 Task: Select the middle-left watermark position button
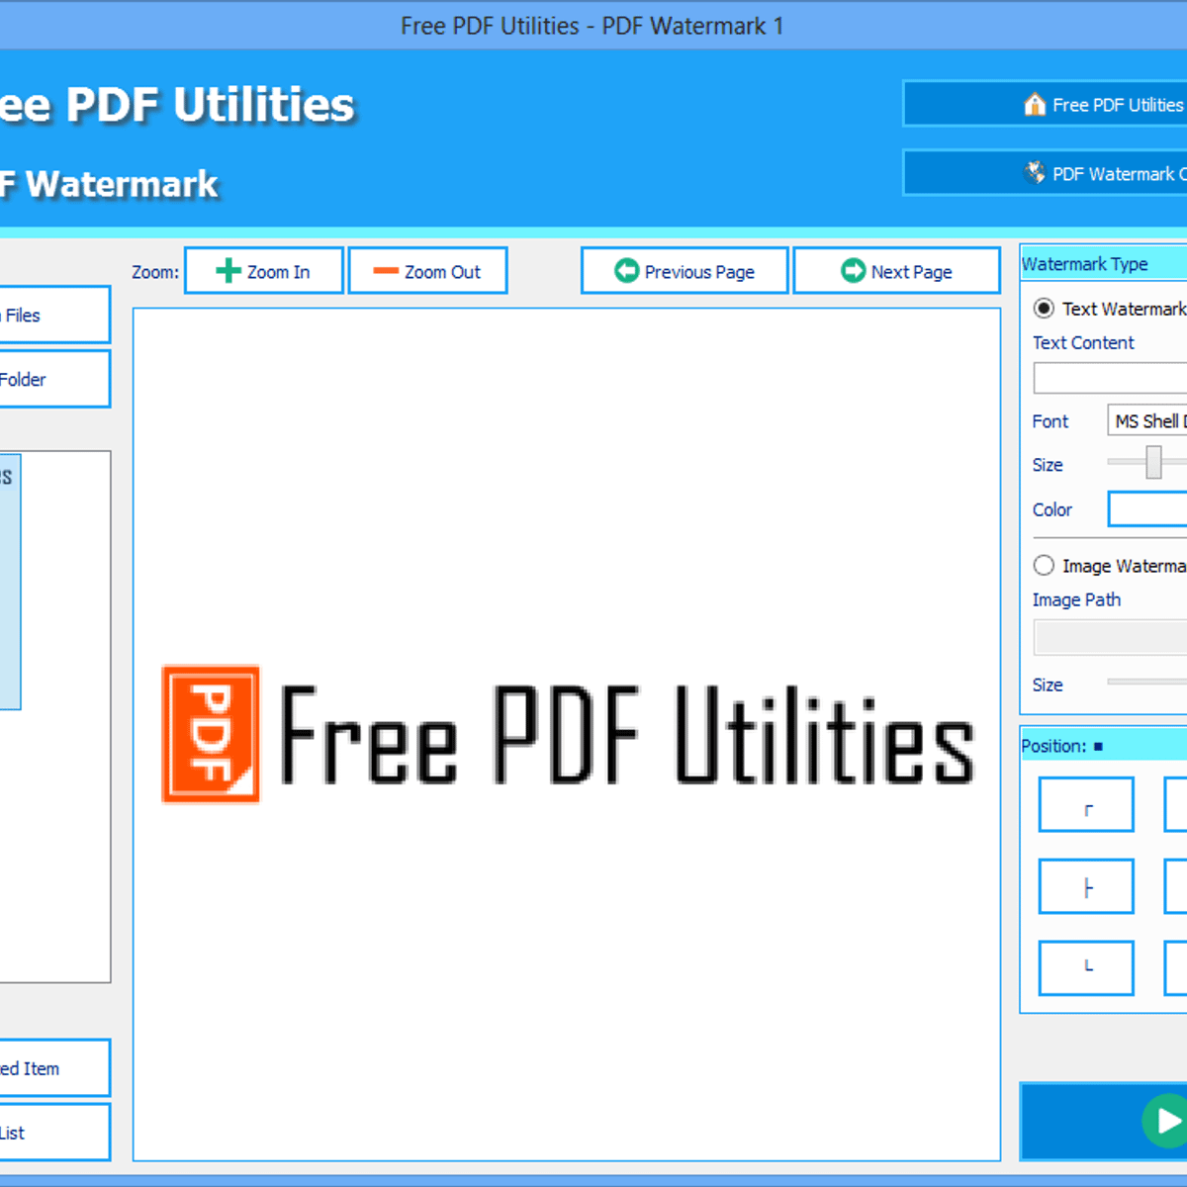pyautogui.click(x=1085, y=886)
